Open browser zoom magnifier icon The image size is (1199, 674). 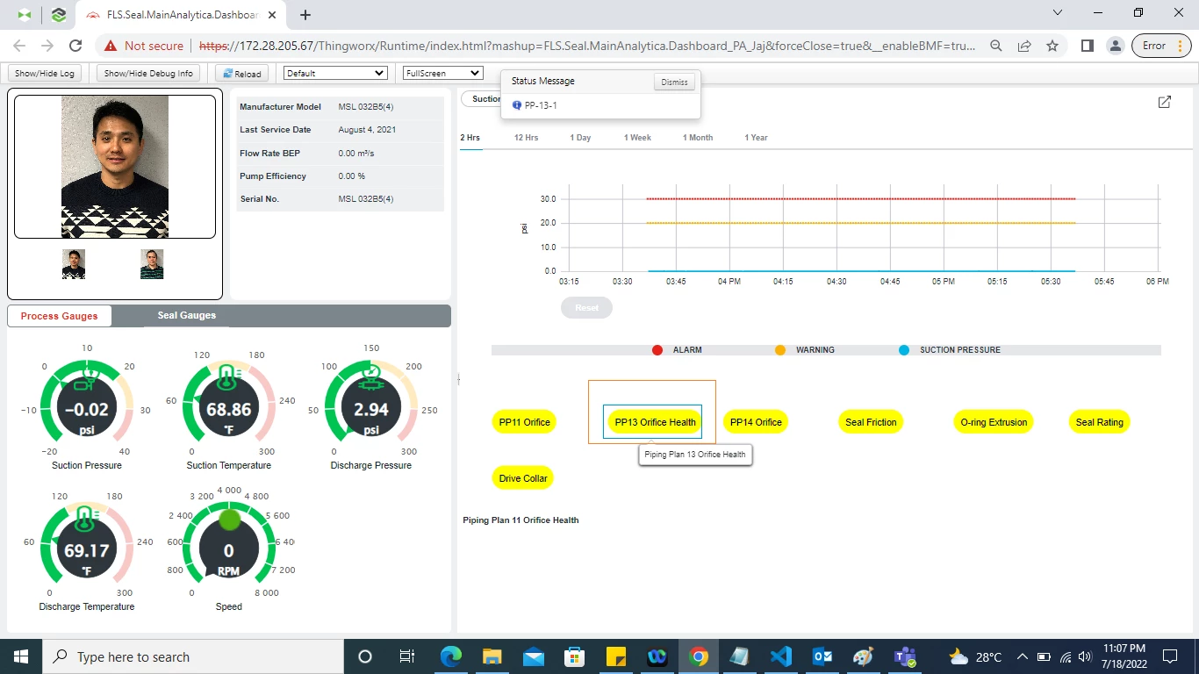tap(995, 46)
